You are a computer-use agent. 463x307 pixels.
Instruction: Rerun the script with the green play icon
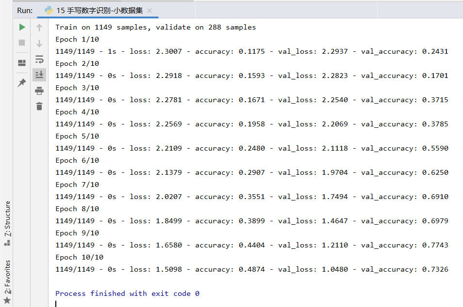point(22,28)
